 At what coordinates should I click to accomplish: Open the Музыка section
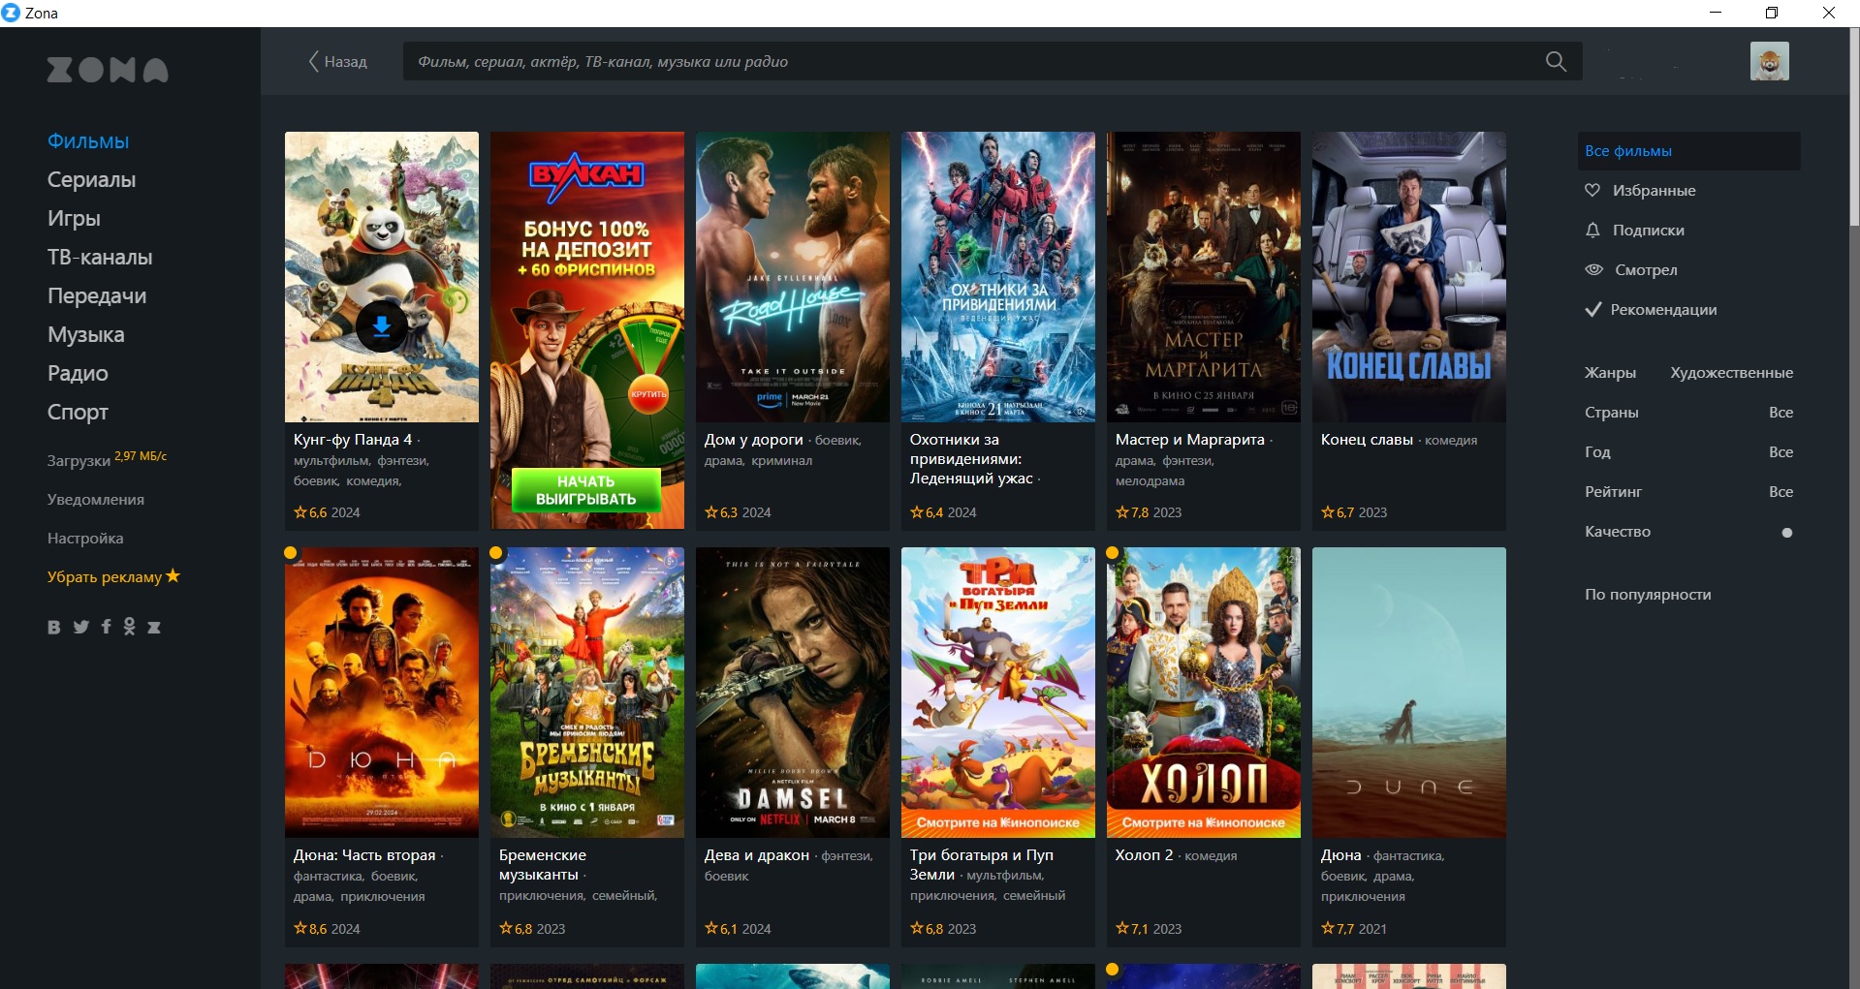point(85,334)
